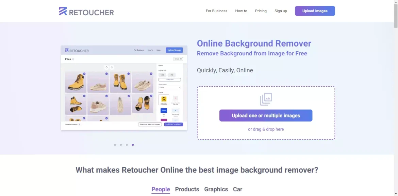Screen dimensions: 398x196
Task: Click Upload one or multiple images
Action: [266, 115]
